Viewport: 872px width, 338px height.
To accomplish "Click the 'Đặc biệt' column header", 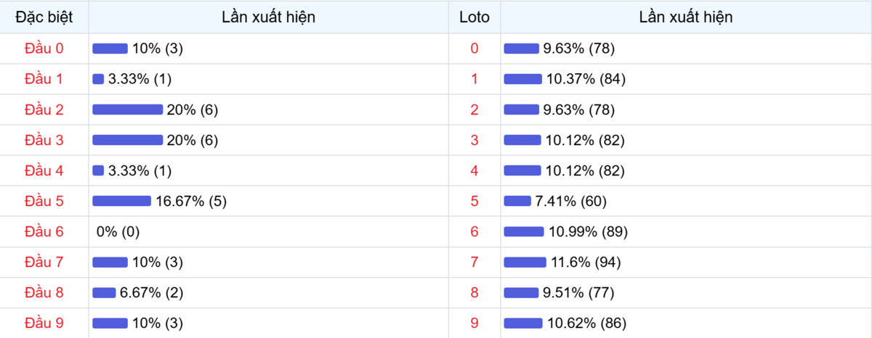I will pos(44,17).
